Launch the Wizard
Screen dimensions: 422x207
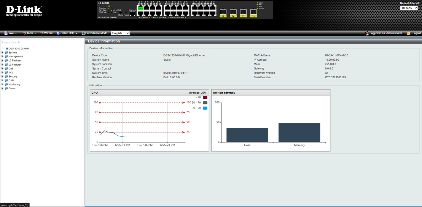pyautogui.click(x=47, y=33)
